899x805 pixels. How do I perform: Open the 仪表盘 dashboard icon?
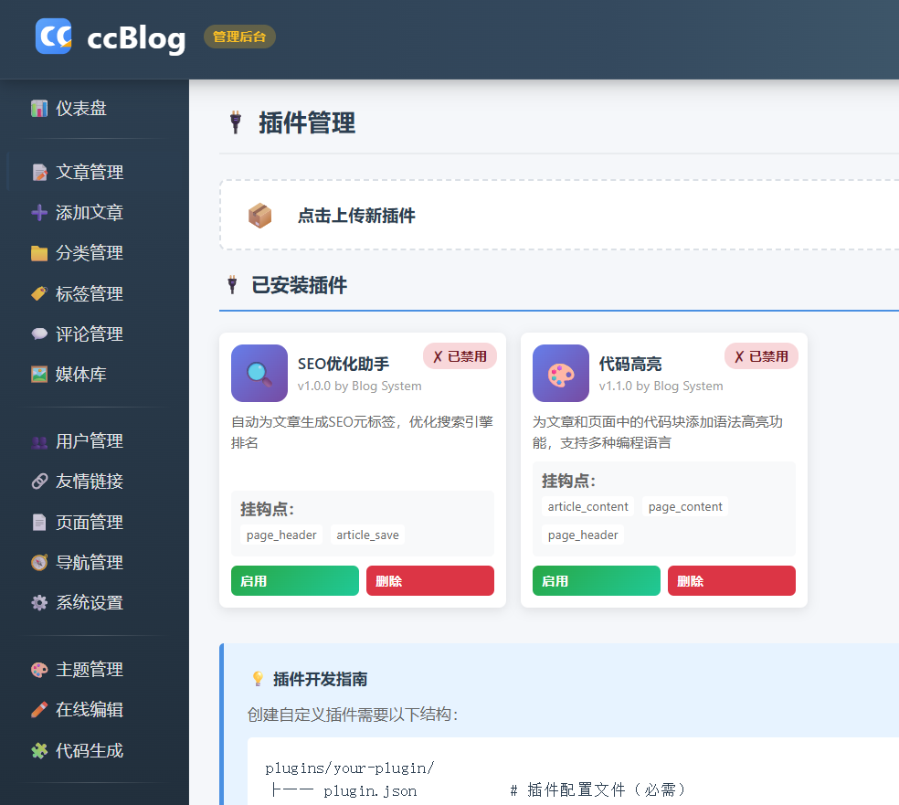click(x=39, y=109)
